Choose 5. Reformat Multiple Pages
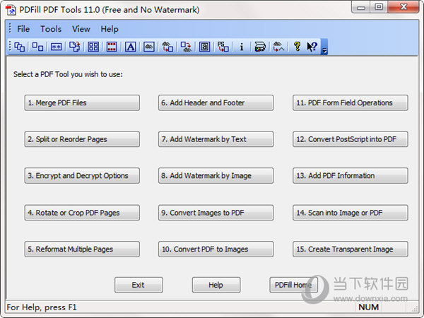 click(x=82, y=249)
